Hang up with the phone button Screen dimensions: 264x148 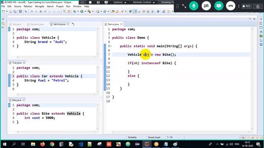(x=231, y=6)
